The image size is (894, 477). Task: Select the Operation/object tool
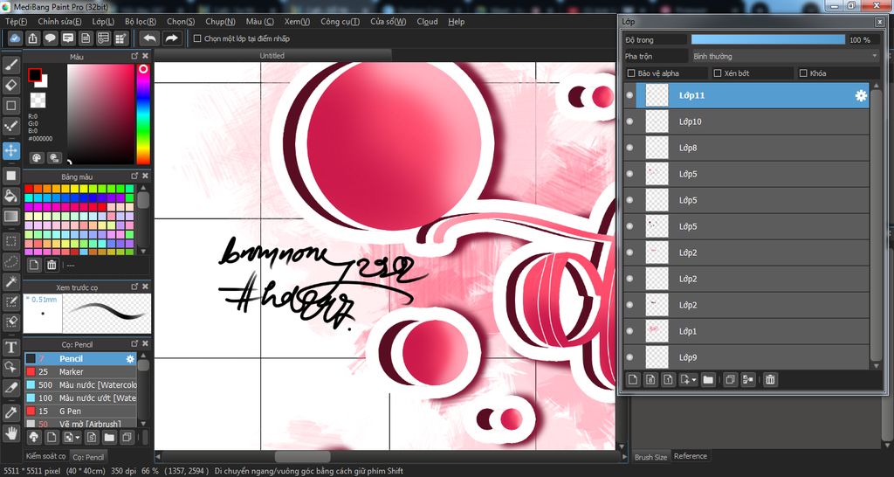point(10,367)
